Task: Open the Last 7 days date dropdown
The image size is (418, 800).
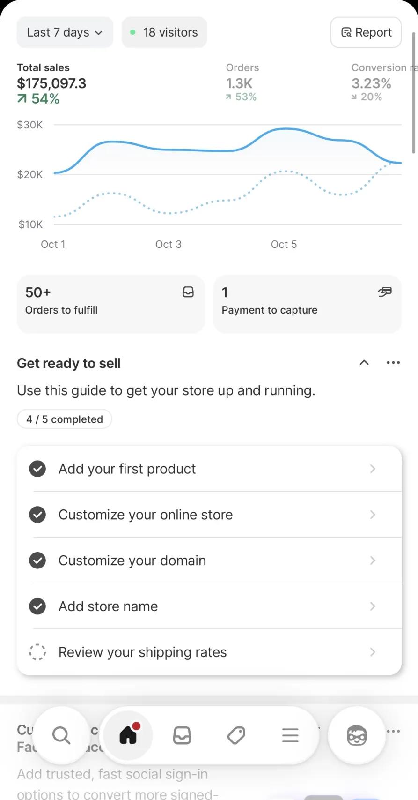Action: point(65,32)
